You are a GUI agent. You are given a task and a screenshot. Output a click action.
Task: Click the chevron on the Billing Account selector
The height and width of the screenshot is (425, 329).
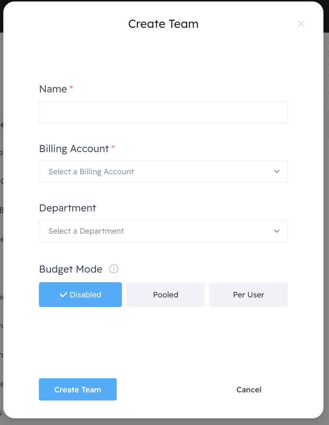coord(276,171)
